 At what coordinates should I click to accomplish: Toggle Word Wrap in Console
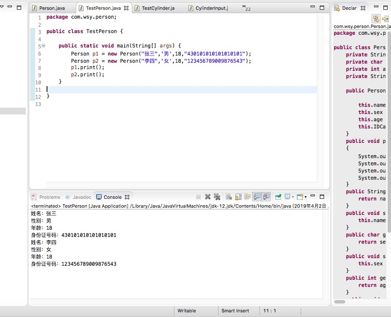tap(247, 197)
